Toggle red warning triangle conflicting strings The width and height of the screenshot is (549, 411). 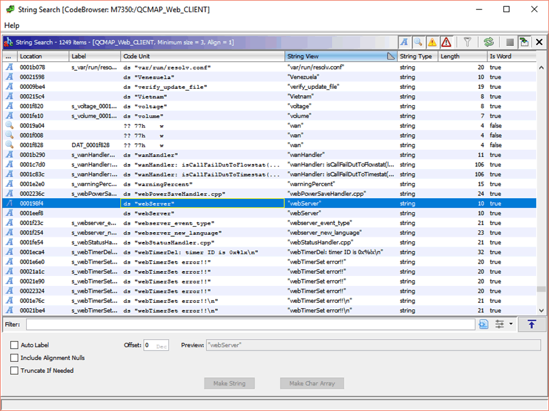(x=446, y=42)
